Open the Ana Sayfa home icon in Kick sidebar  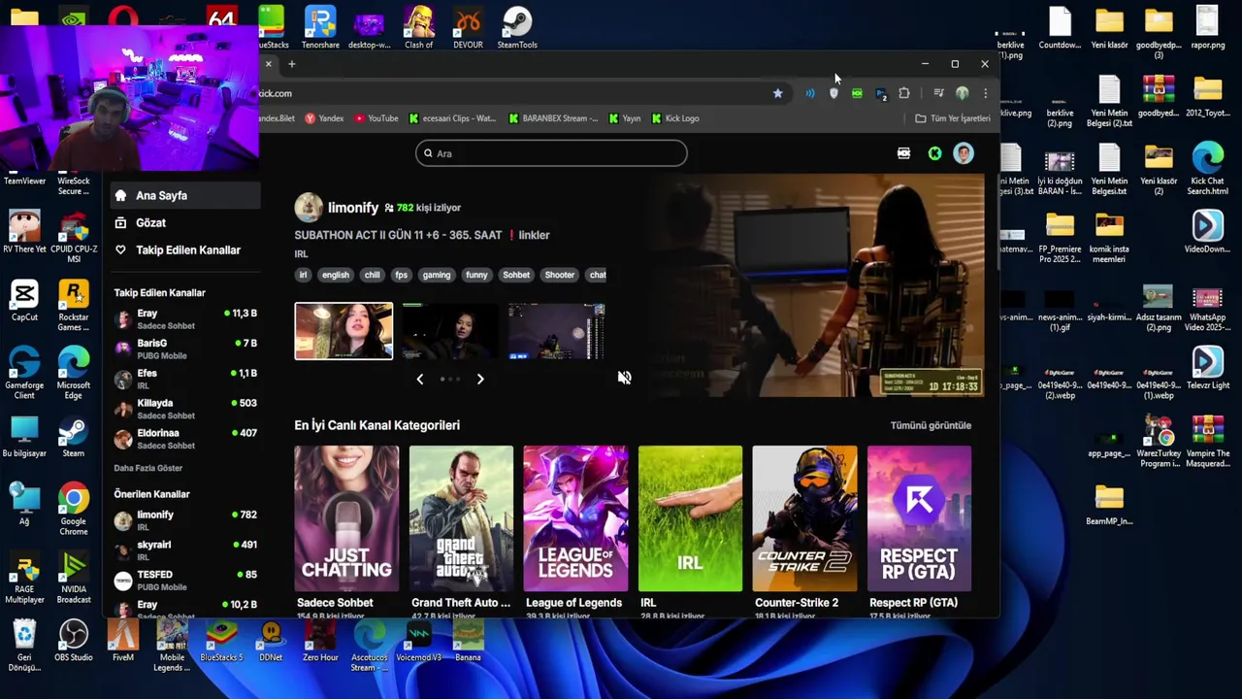pos(120,195)
